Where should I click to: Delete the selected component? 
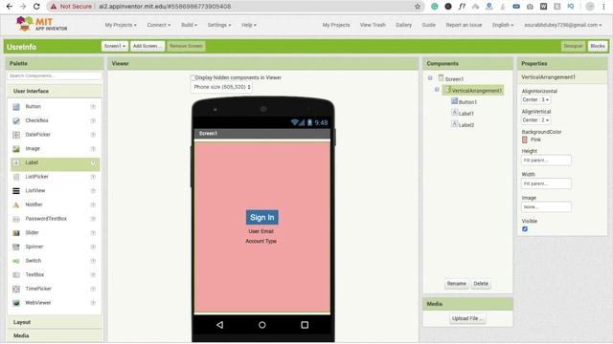[x=481, y=284]
